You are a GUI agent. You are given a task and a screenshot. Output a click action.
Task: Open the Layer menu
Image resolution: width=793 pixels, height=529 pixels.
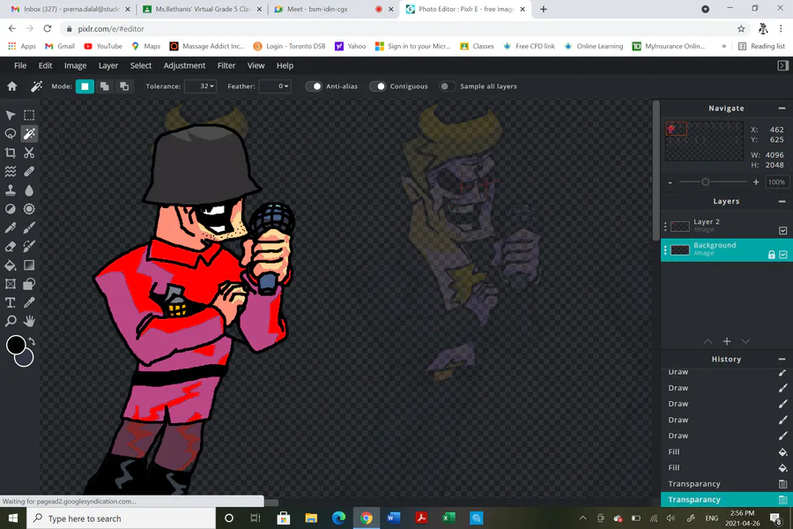click(108, 66)
